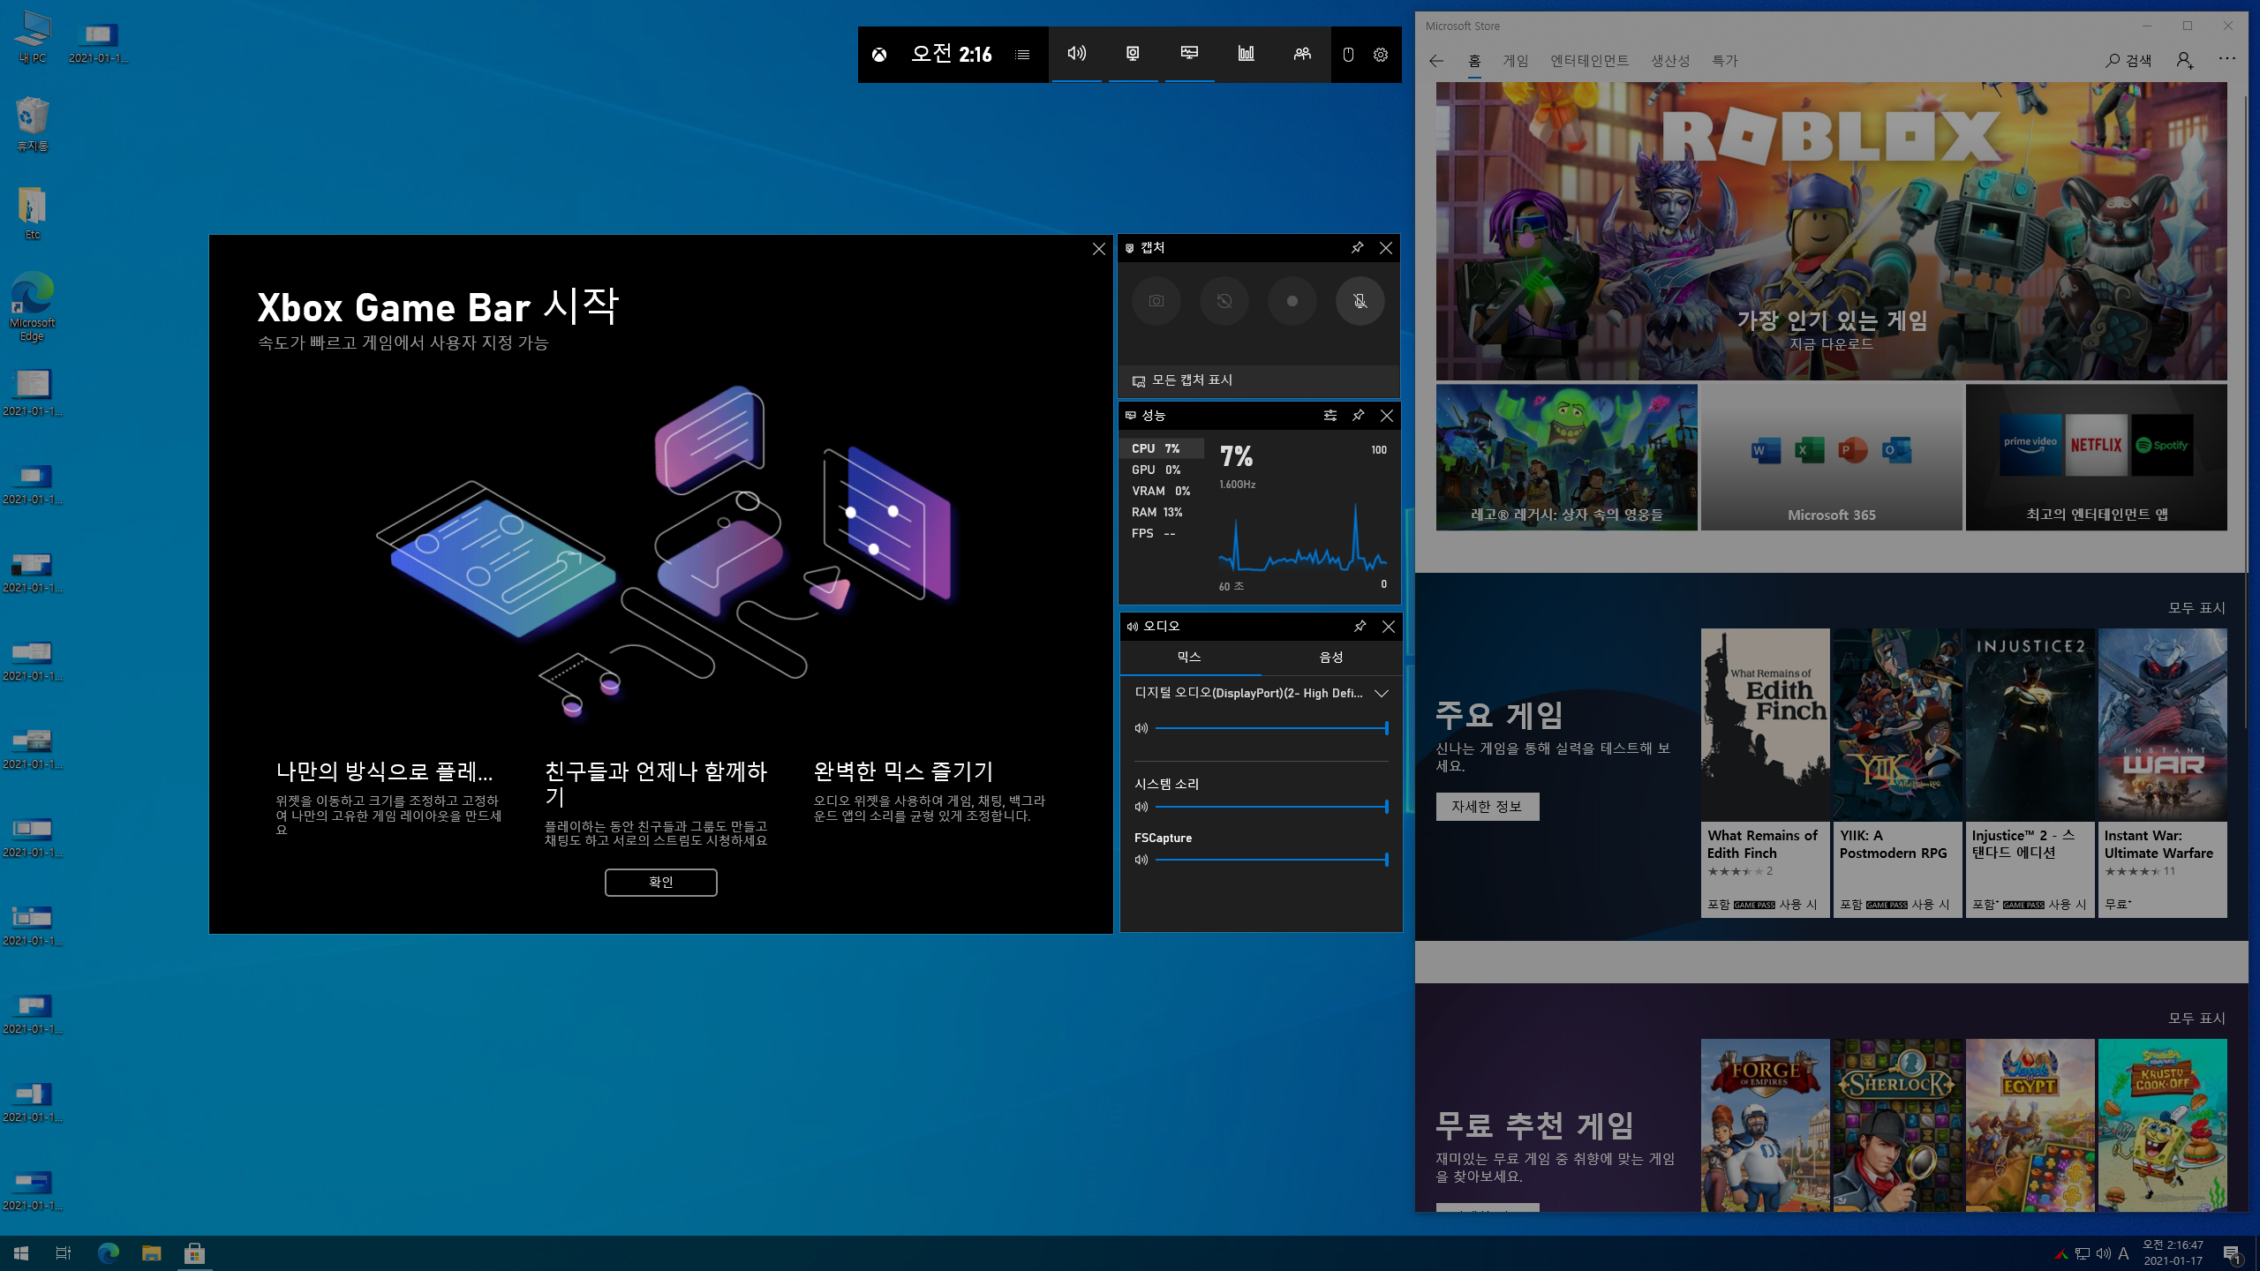
Task: Take a screenshot with camera button
Action: (1156, 301)
